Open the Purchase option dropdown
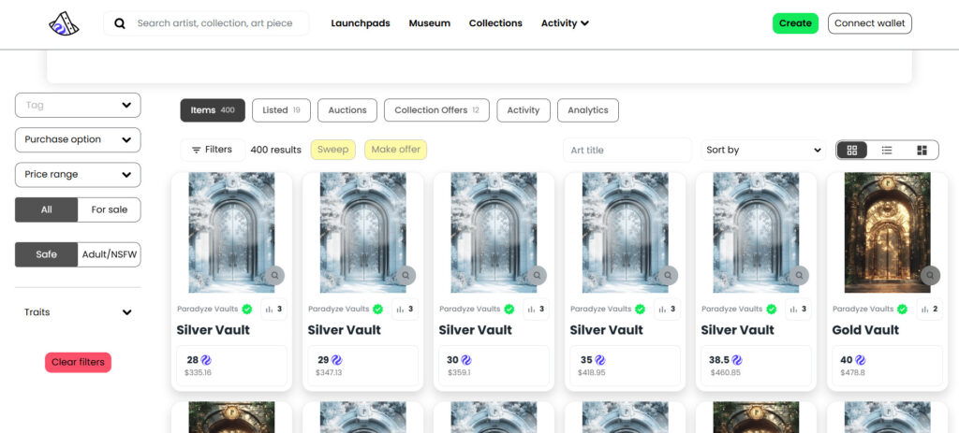Screen dimensions: 959x433 click(x=78, y=139)
